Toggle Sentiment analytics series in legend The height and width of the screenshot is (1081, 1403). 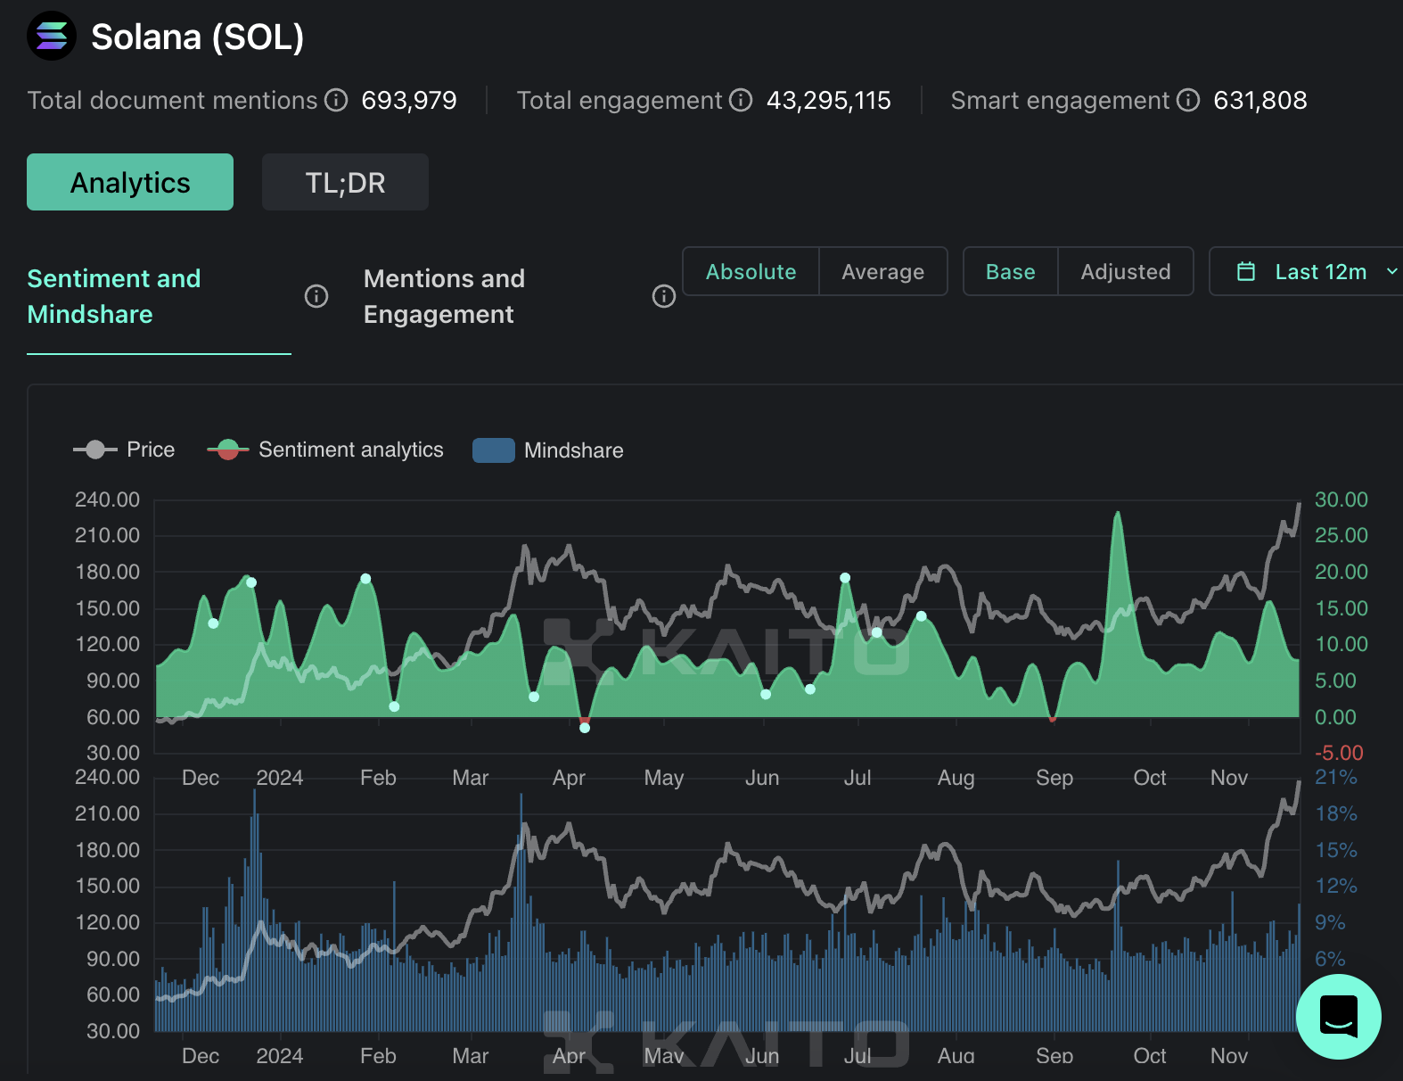tap(325, 450)
